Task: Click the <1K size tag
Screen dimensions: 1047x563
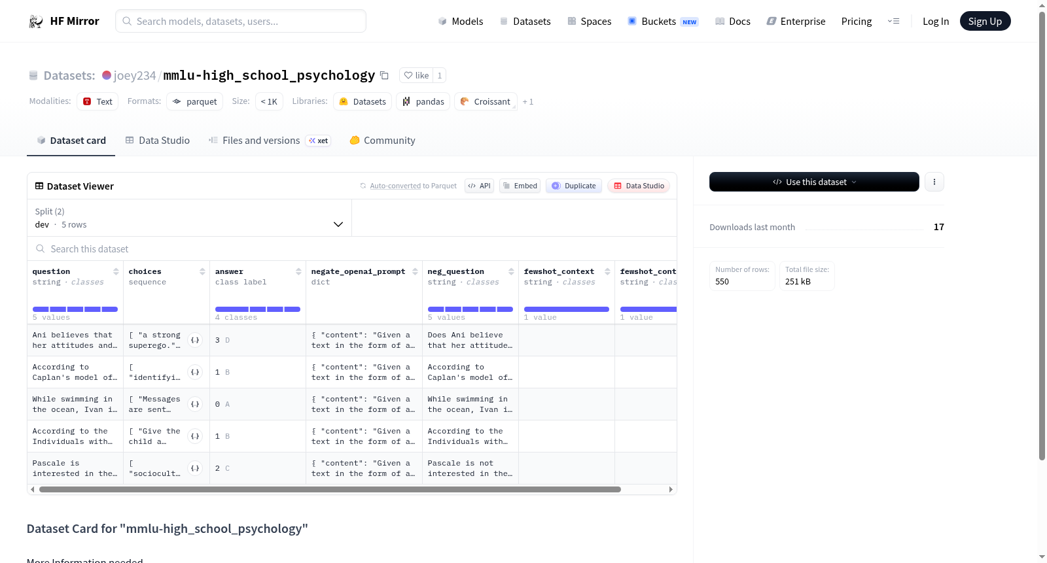Action: tap(269, 101)
